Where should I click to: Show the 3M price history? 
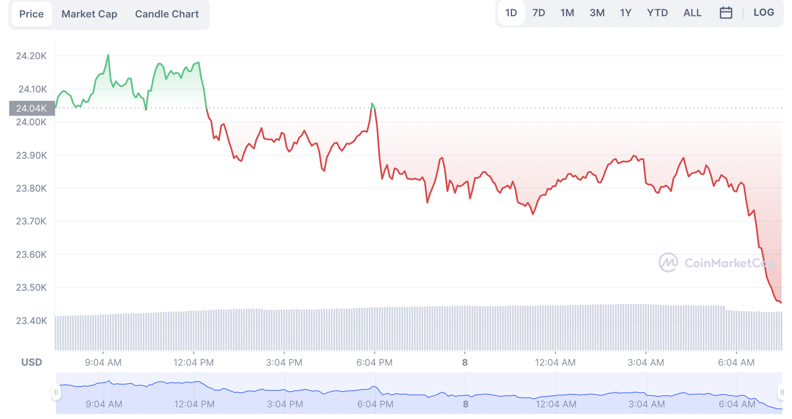point(597,13)
